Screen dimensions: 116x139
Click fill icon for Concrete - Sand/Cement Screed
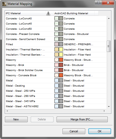click(57, 39)
